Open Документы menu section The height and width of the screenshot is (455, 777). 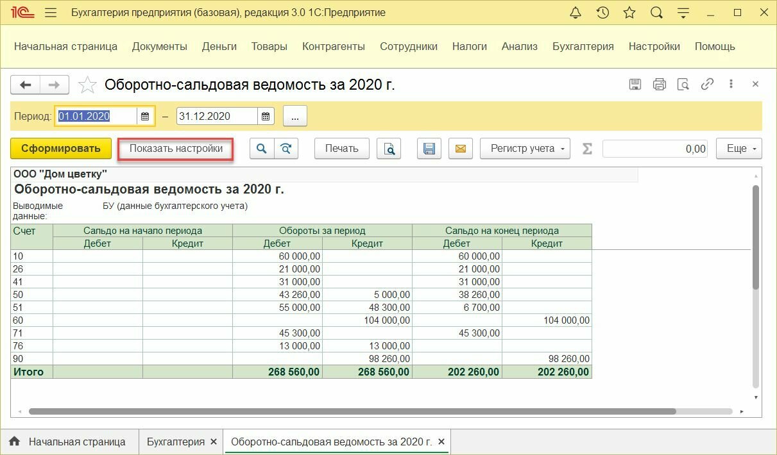[160, 46]
